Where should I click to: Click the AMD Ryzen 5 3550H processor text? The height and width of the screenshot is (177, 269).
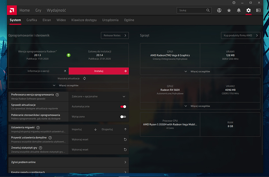tap(170, 124)
